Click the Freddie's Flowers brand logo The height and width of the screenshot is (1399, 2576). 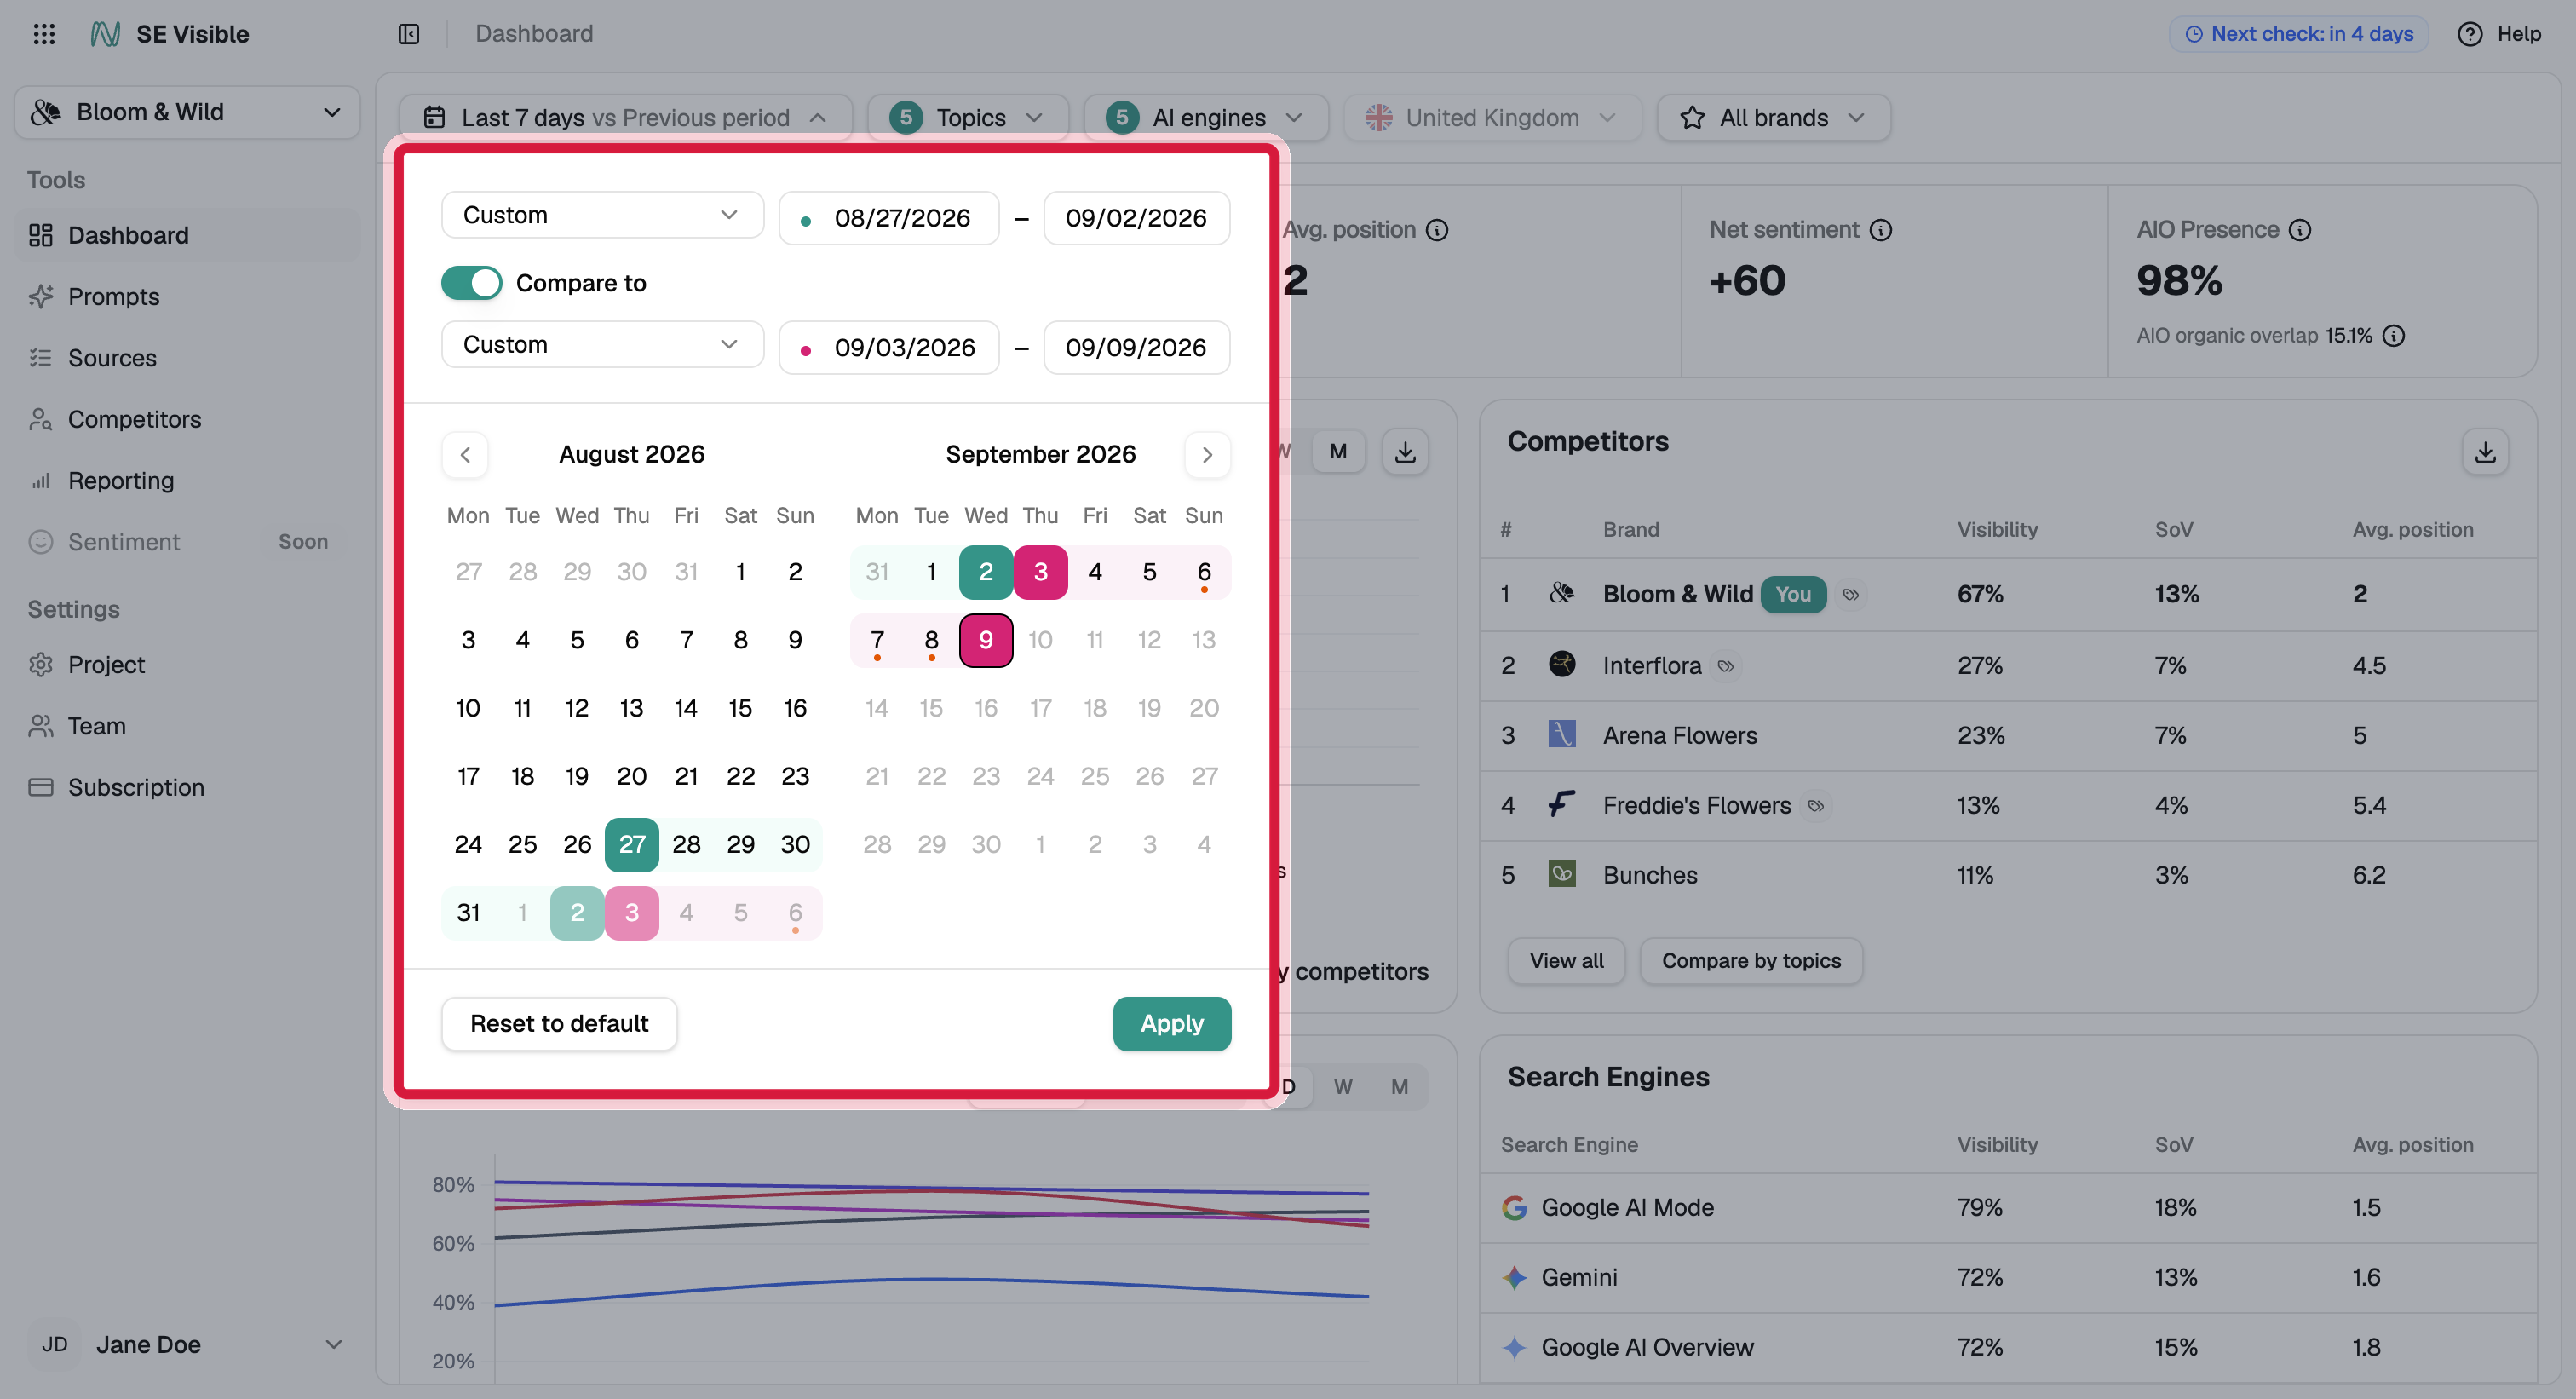[1562, 804]
